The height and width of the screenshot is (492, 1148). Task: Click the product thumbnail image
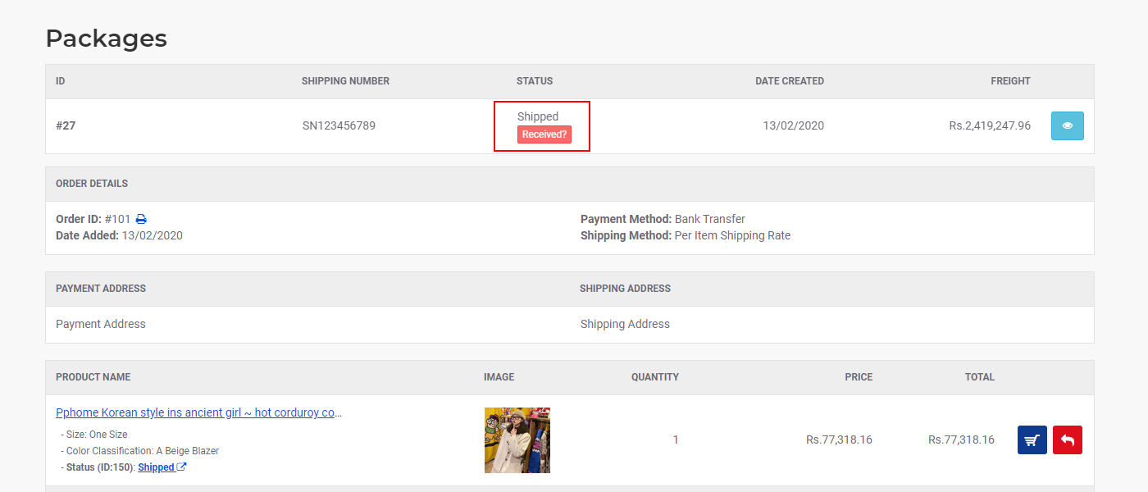(x=517, y=440)
